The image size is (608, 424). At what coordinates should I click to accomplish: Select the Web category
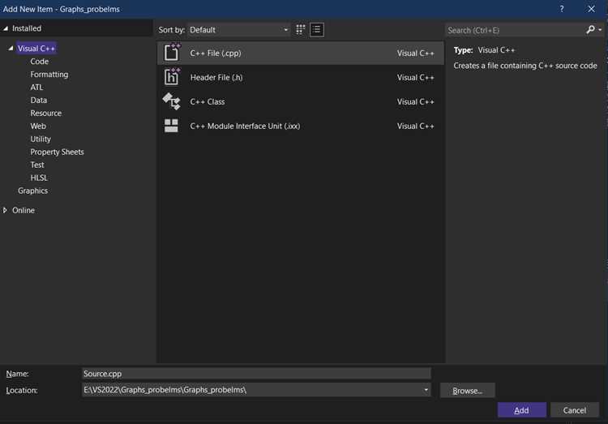coord(38,126)
